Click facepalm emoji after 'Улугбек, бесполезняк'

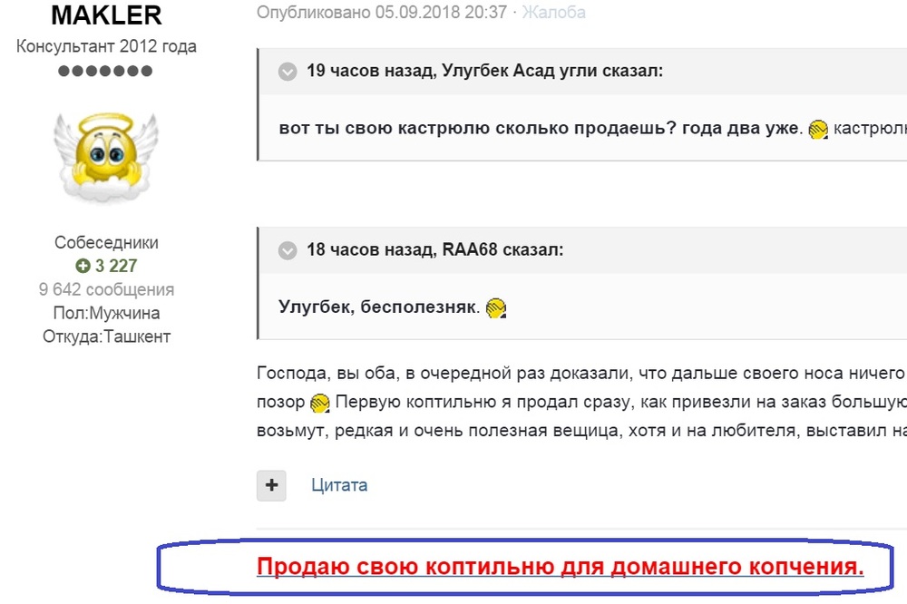[x=495, y=308]
